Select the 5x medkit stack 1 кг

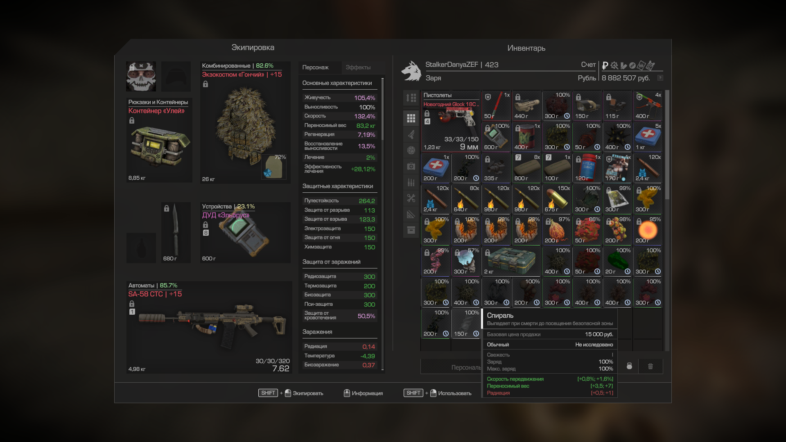point(648,137)
